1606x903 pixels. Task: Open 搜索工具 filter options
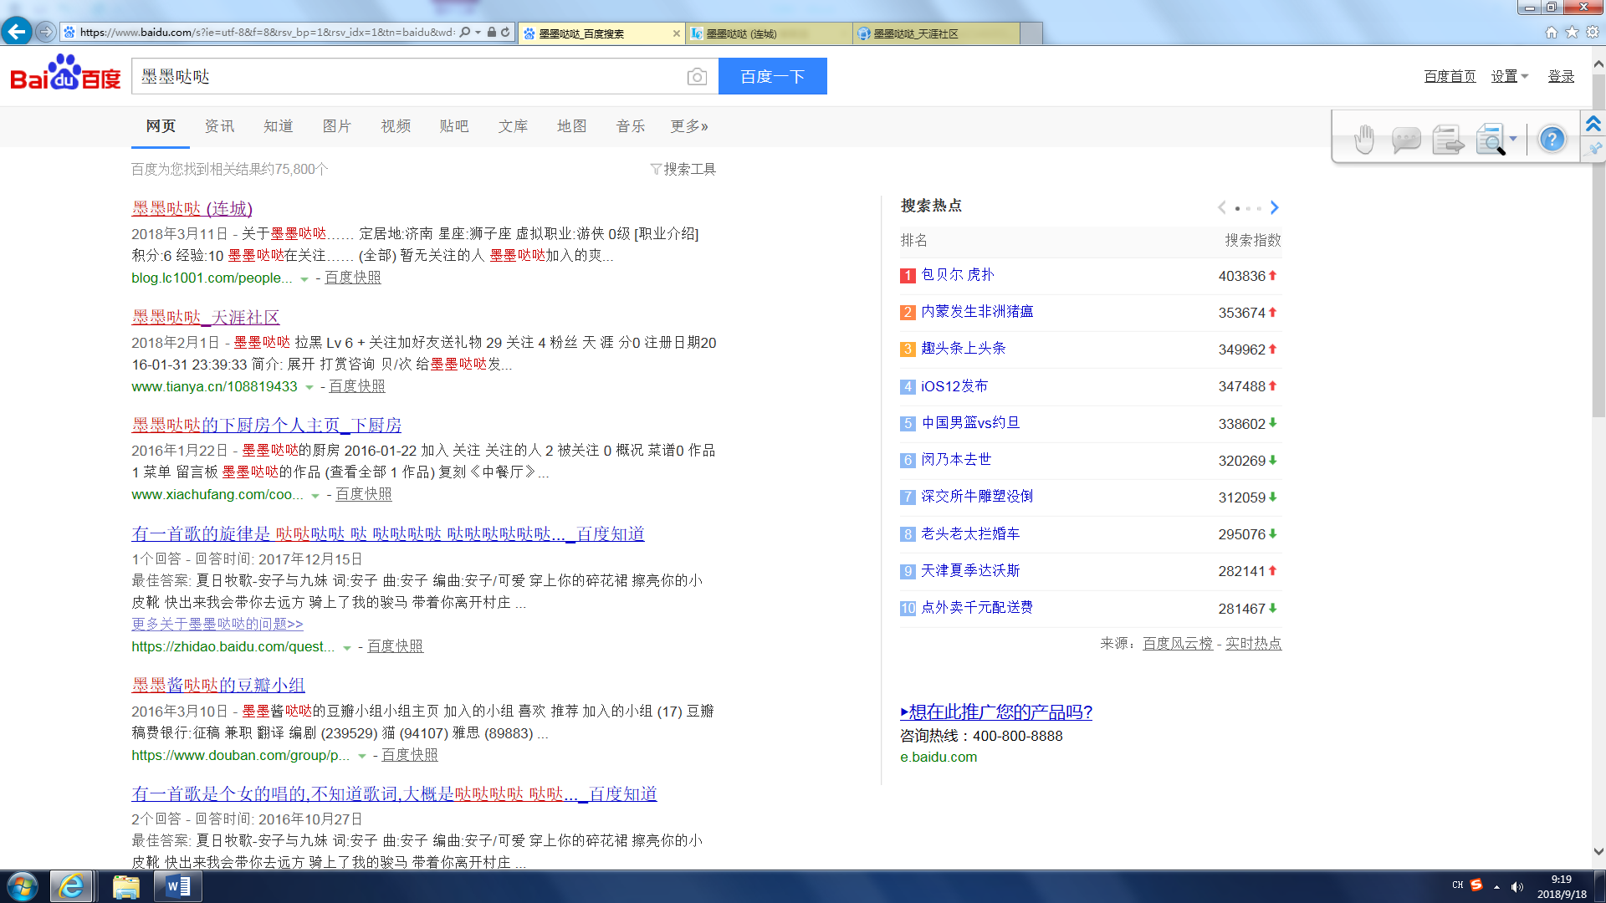[x=683, y=170]
